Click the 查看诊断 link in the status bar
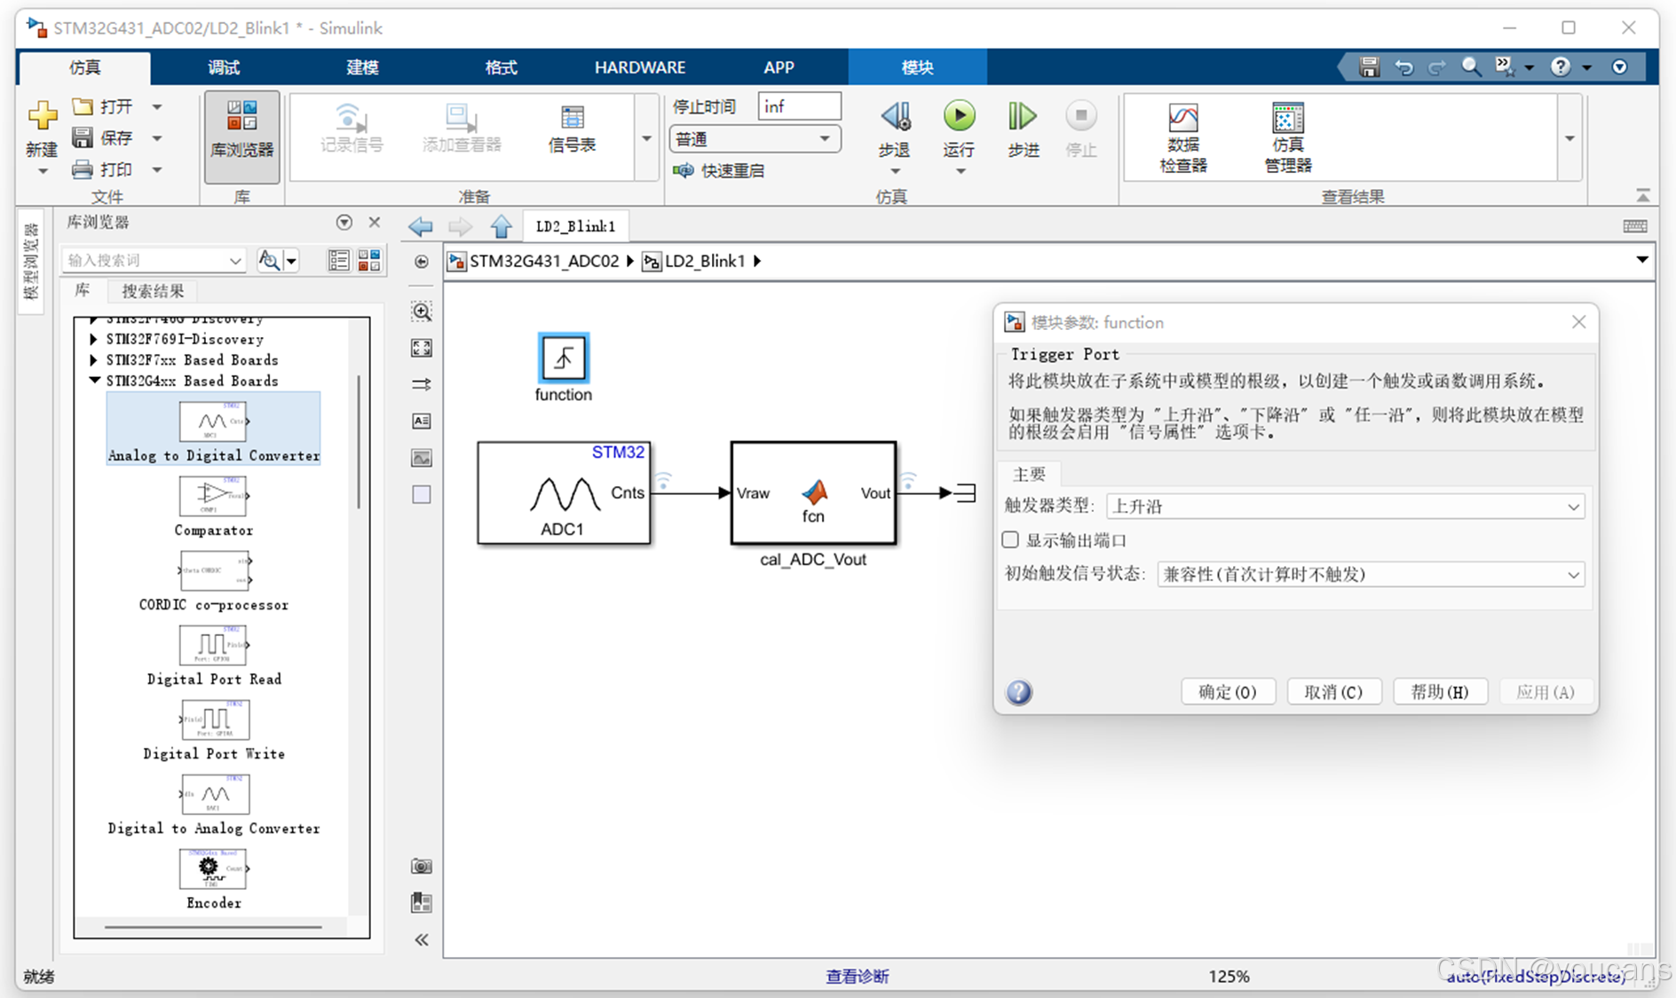 click(x=857, y=976)
